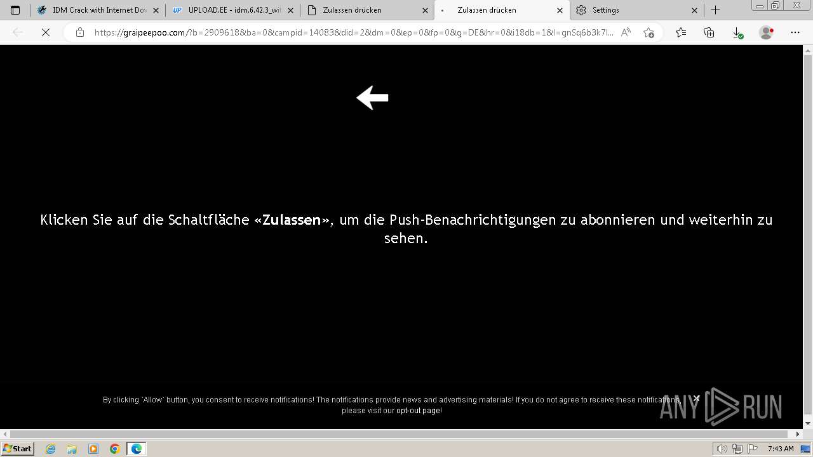Close the UPLOAD.EE tab
The width and height of the screenshot is (813, 457).
coord(291,10)
